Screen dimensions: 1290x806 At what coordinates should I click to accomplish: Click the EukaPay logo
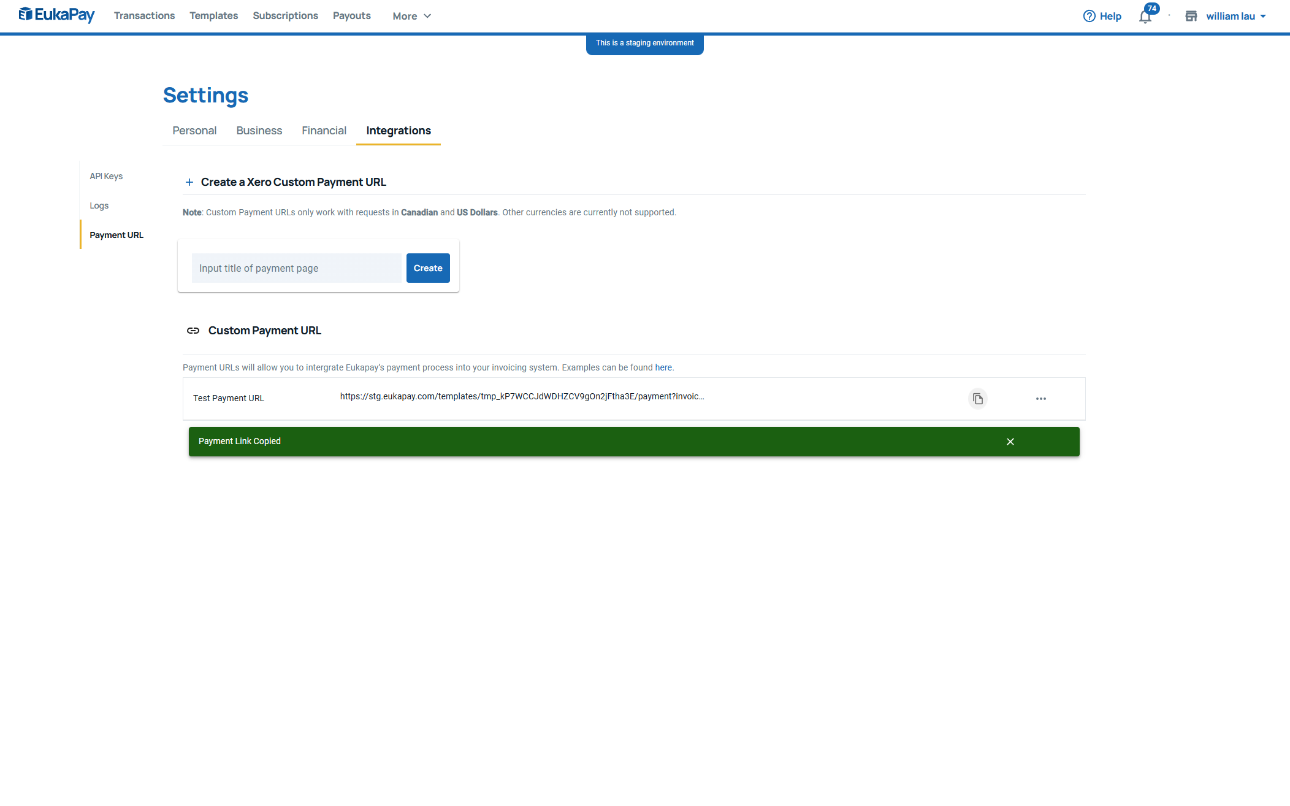(x=56, y=15)
